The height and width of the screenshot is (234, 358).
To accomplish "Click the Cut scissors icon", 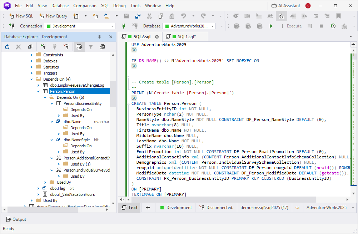I will tap(149, 16).
